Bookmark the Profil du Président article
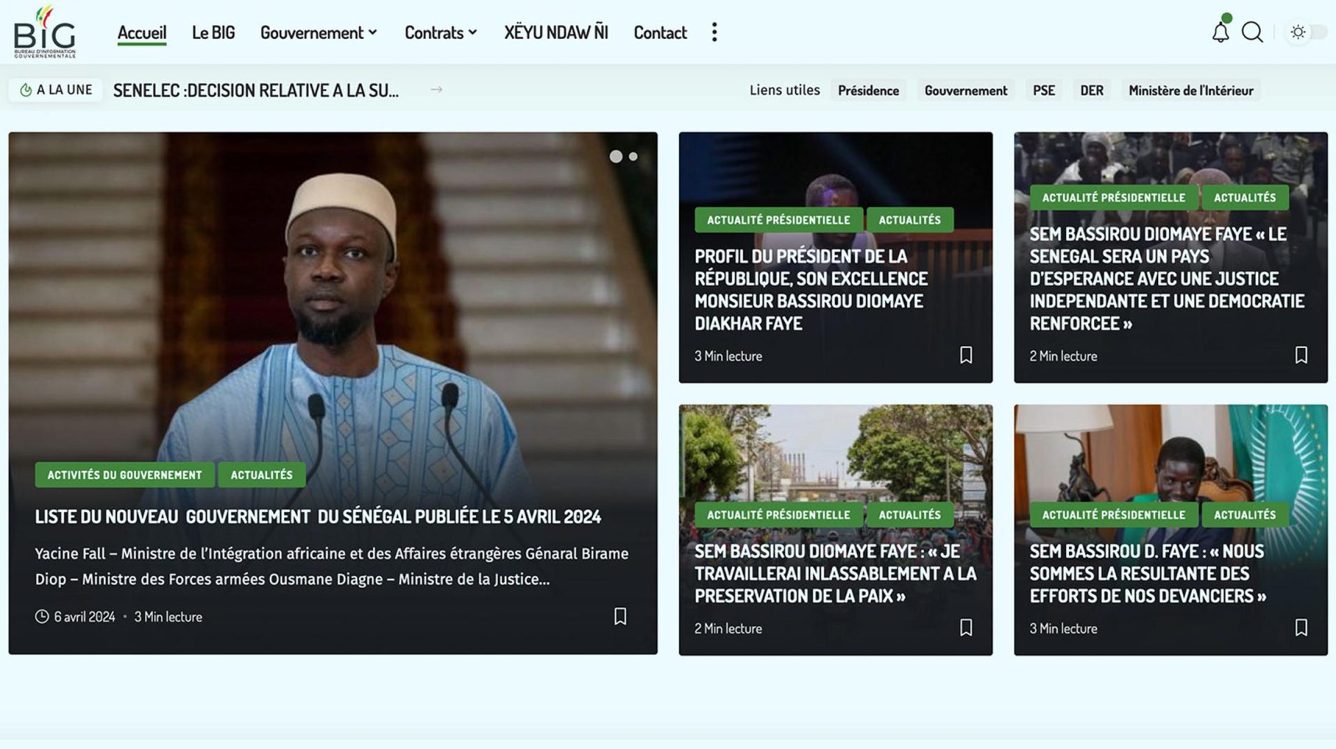 coord(966,355)
